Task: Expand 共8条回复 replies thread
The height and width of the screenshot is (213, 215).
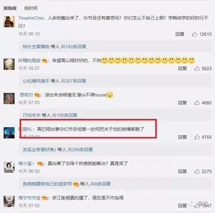Action: click(x=100, y=184)
